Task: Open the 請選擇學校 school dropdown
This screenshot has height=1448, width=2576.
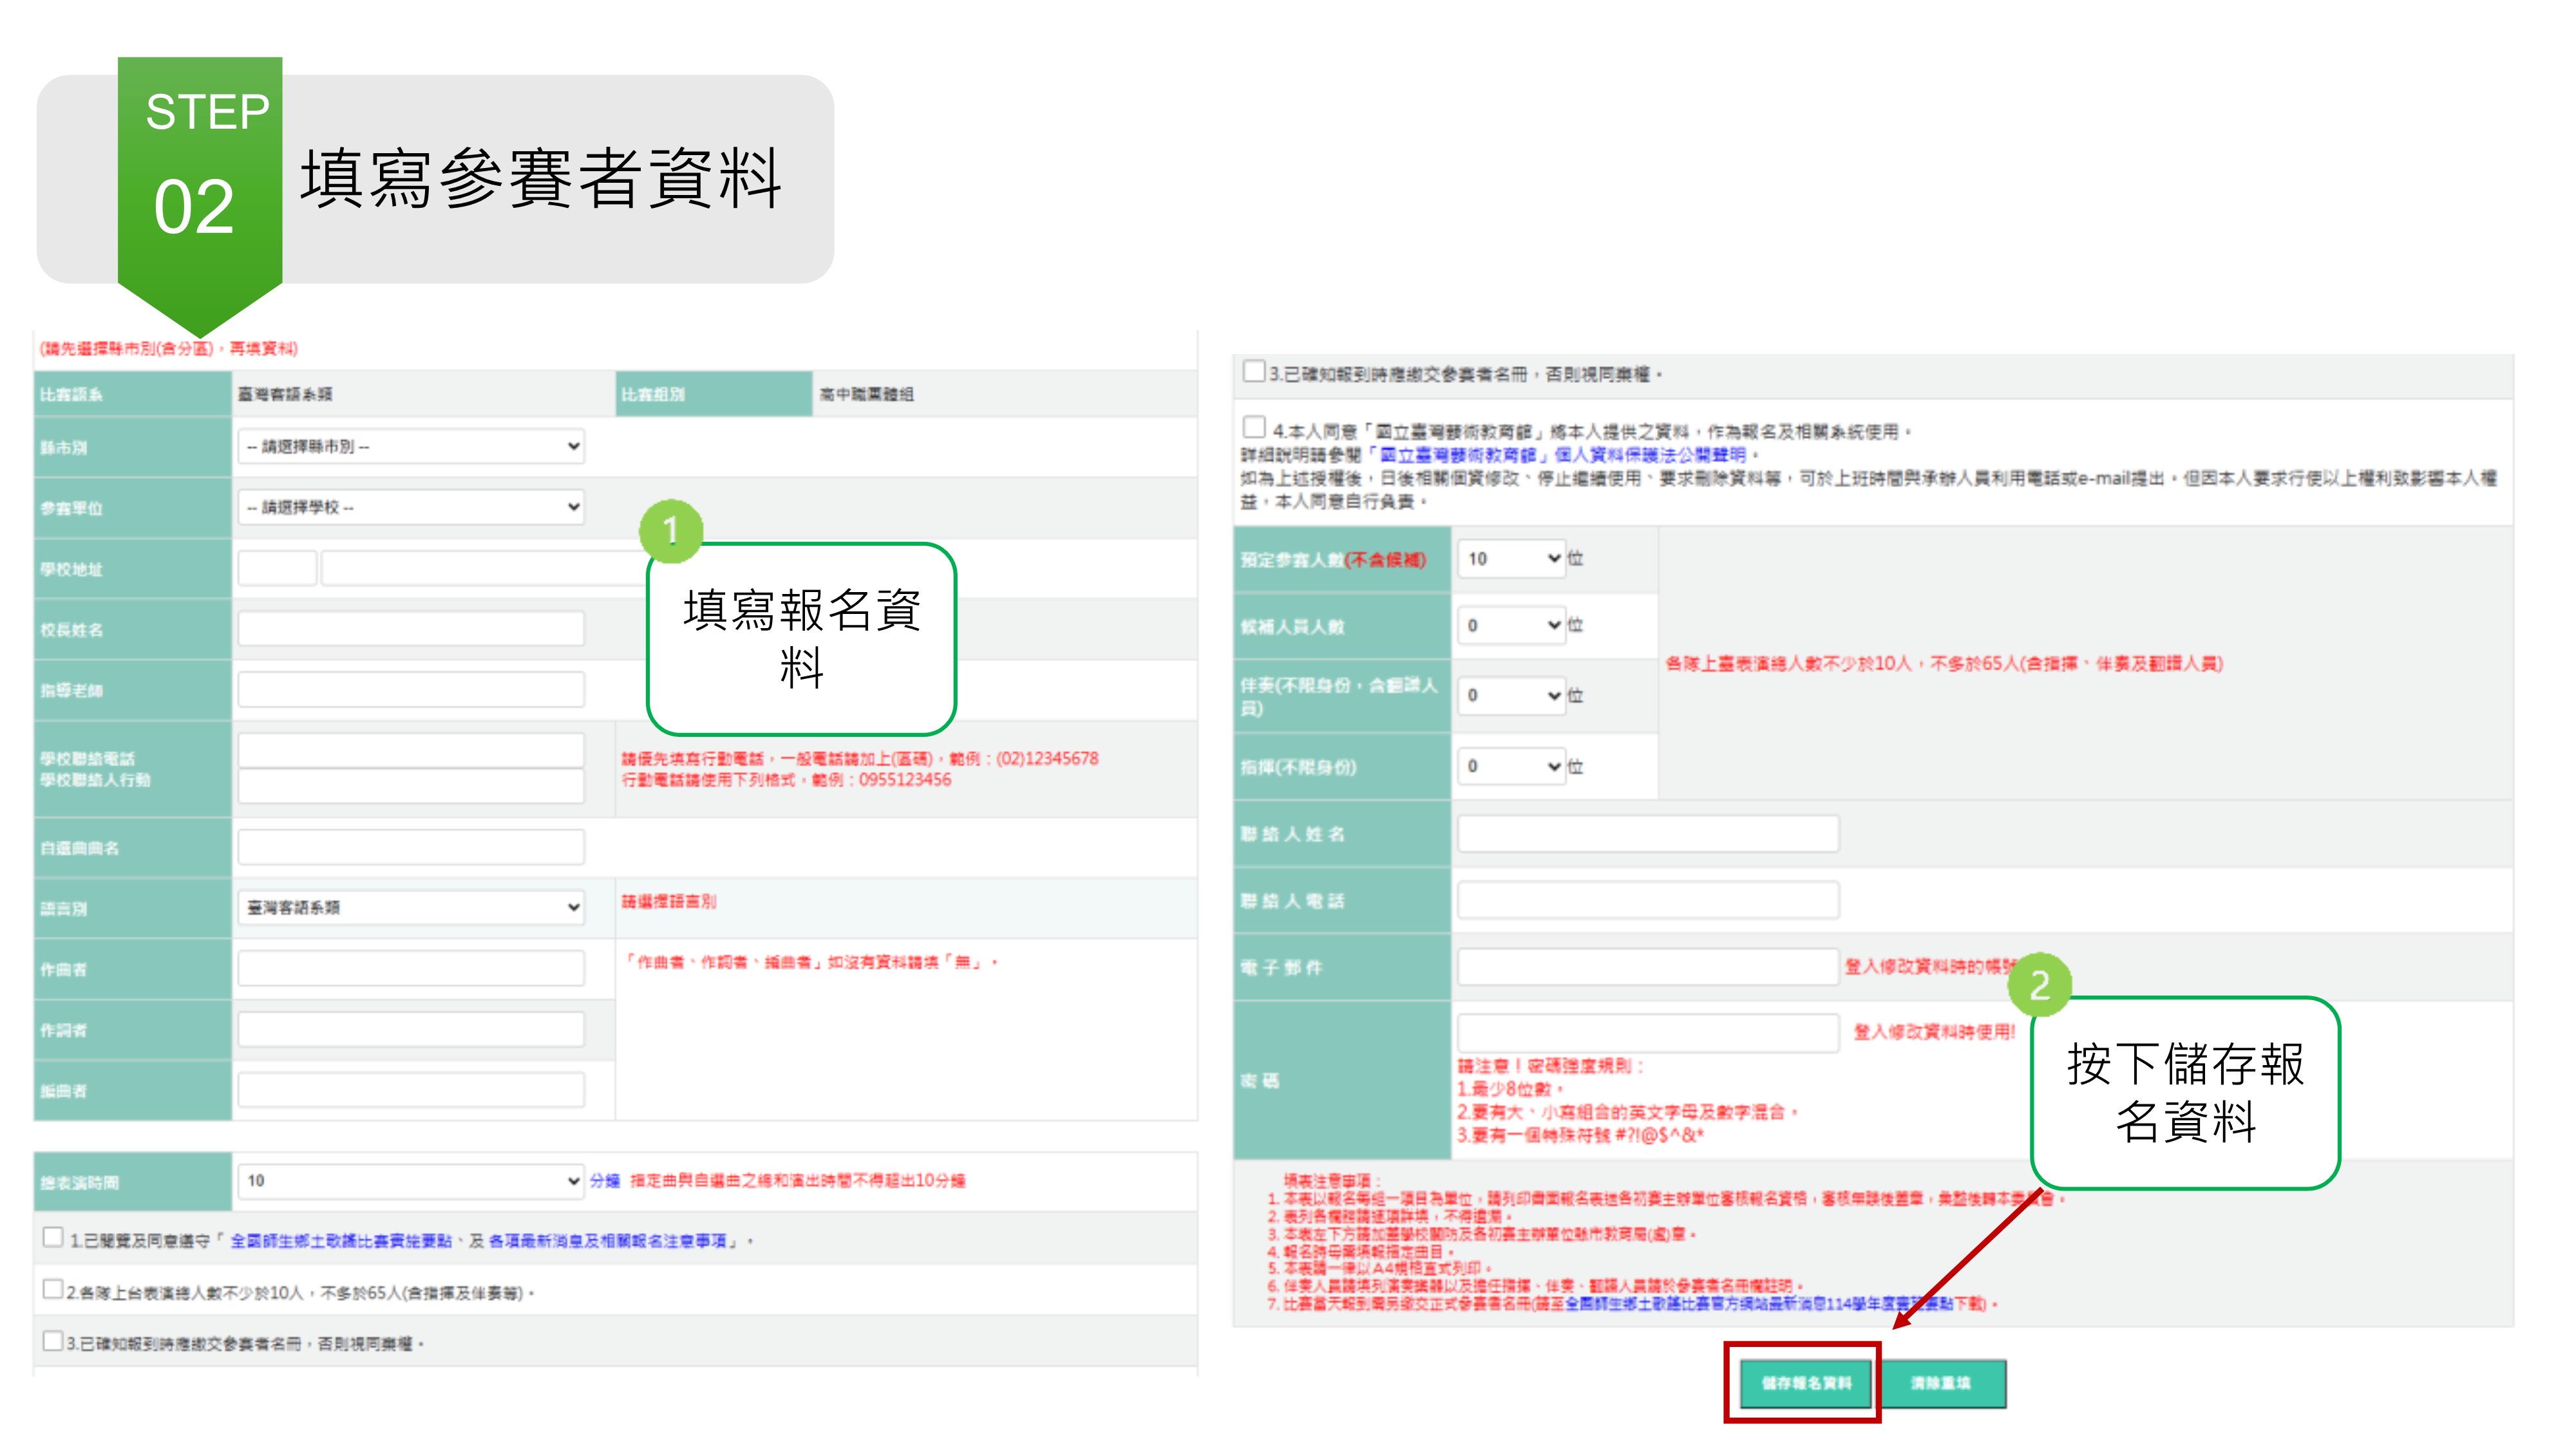Action: (411, 508)
